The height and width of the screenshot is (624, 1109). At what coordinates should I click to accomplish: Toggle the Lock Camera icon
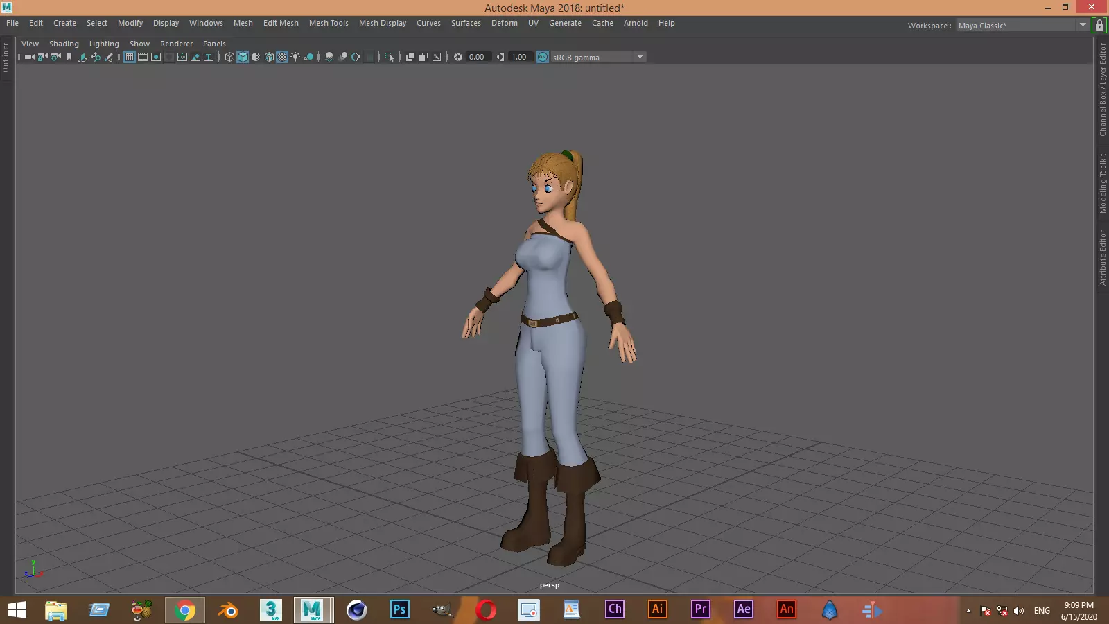tap(43, 57)
